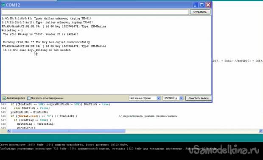Enable the show timestamps checkbox

coord(29,98)
